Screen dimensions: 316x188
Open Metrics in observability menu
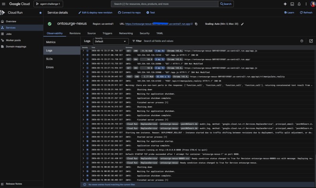[62, 42]
